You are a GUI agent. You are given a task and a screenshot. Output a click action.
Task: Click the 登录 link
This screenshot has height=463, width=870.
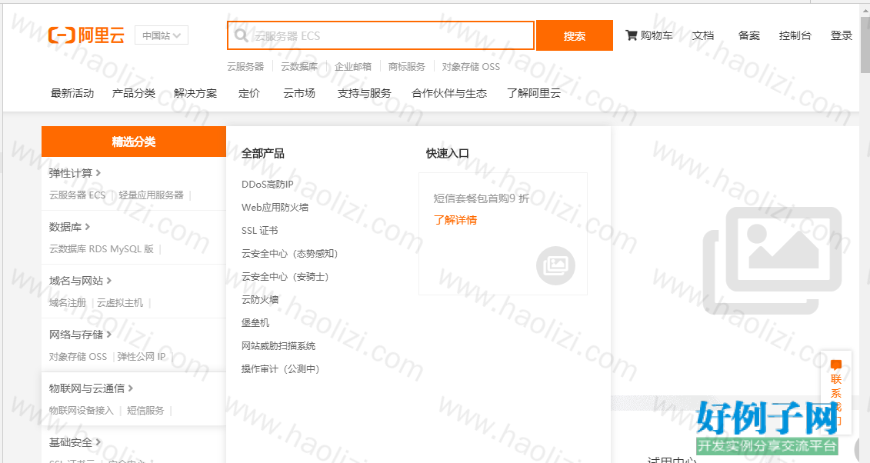point(841,35)
